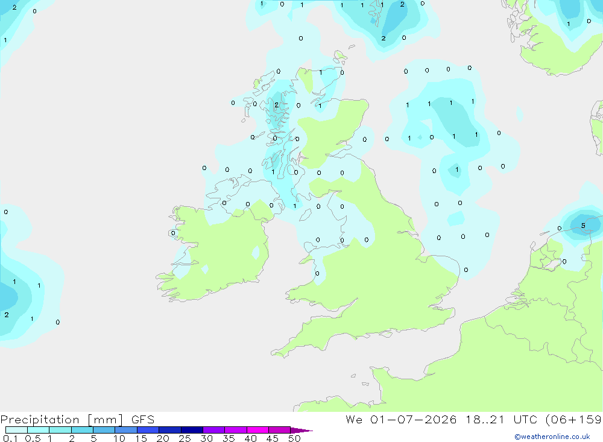Screen dimensions: 603x442
Task: Click the 45–50 mm legend color box
Action: (x=280, y=430)
